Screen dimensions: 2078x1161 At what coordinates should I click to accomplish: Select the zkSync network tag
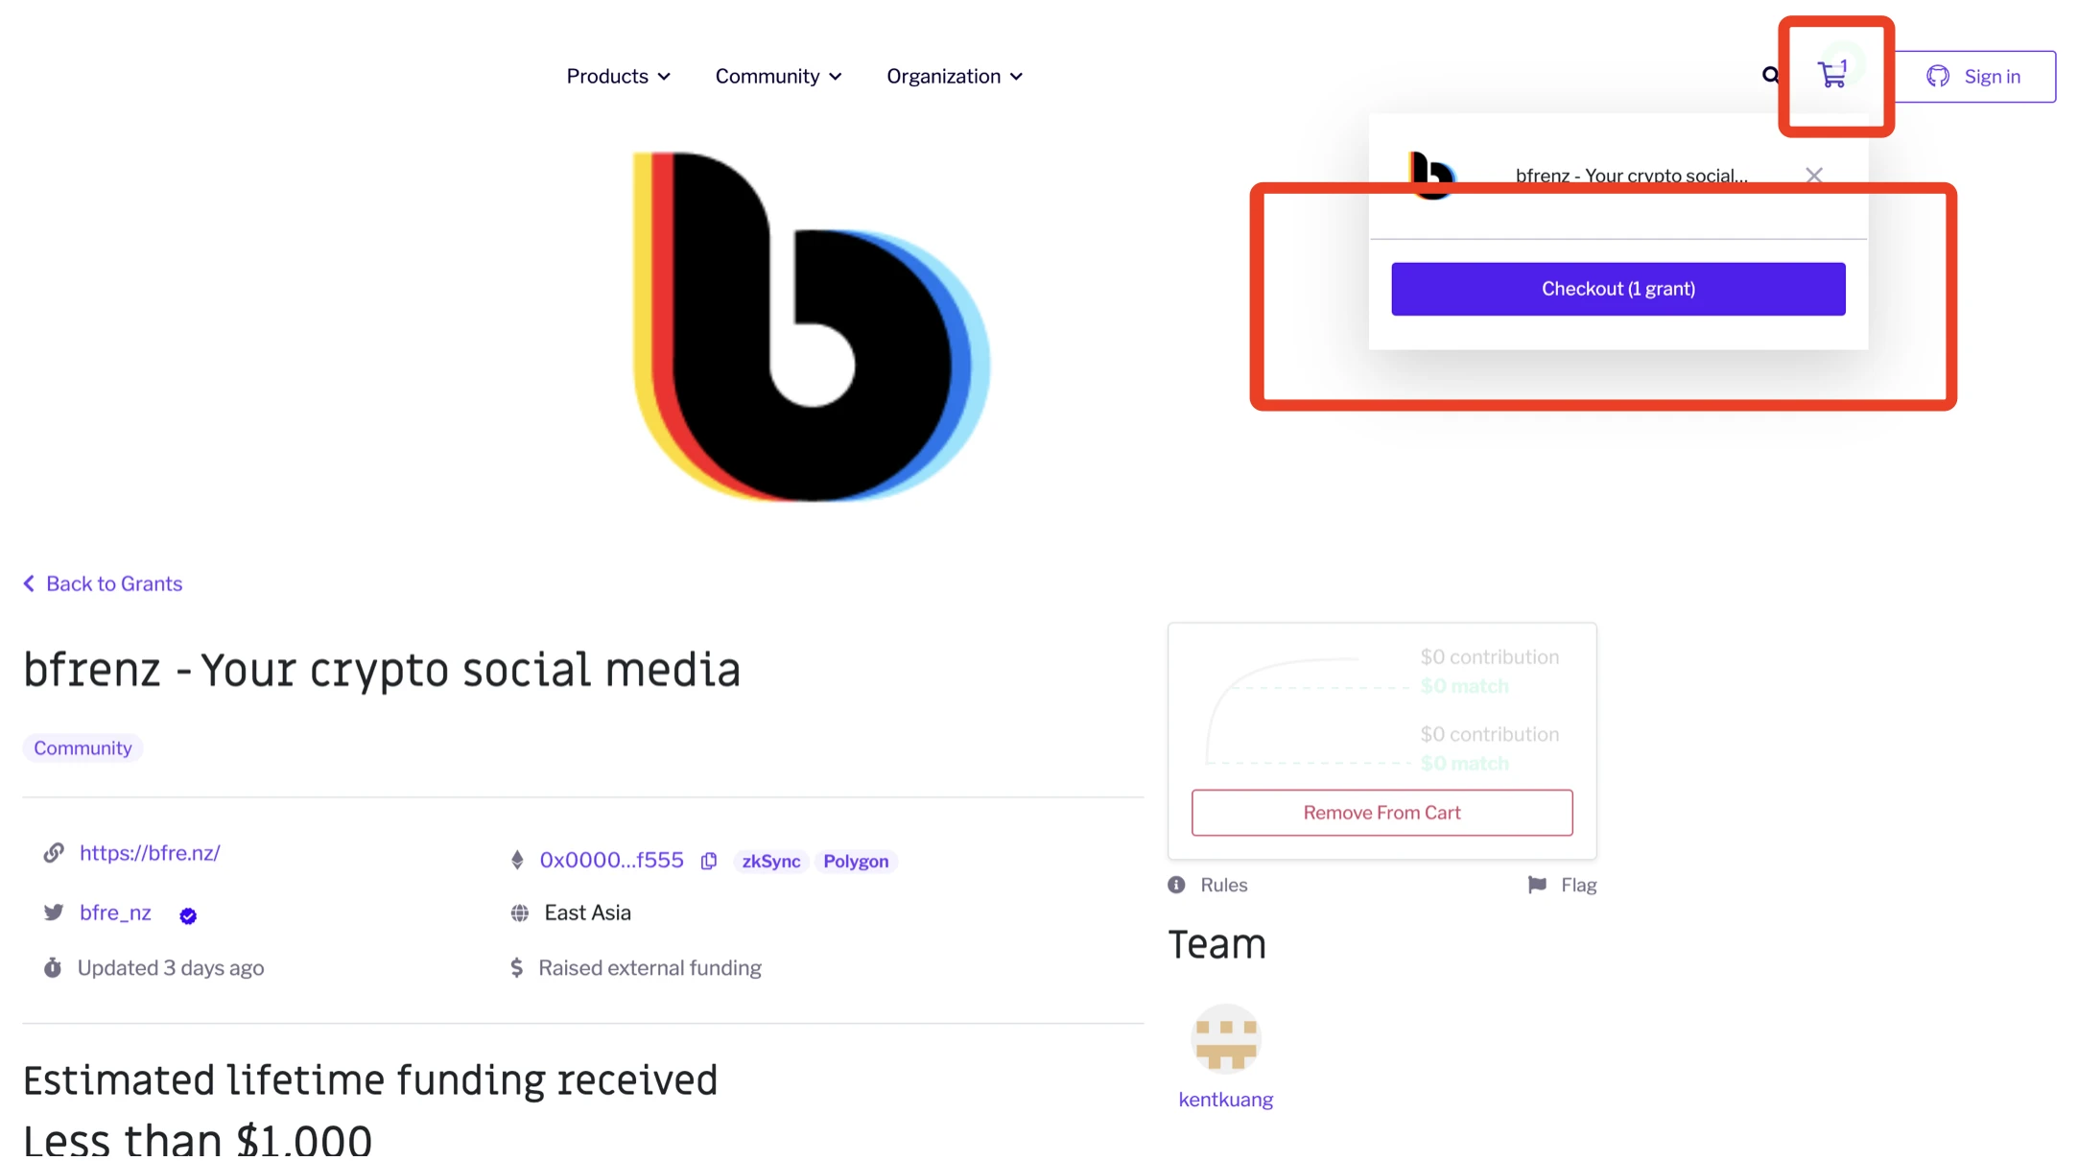pos(769,860)
